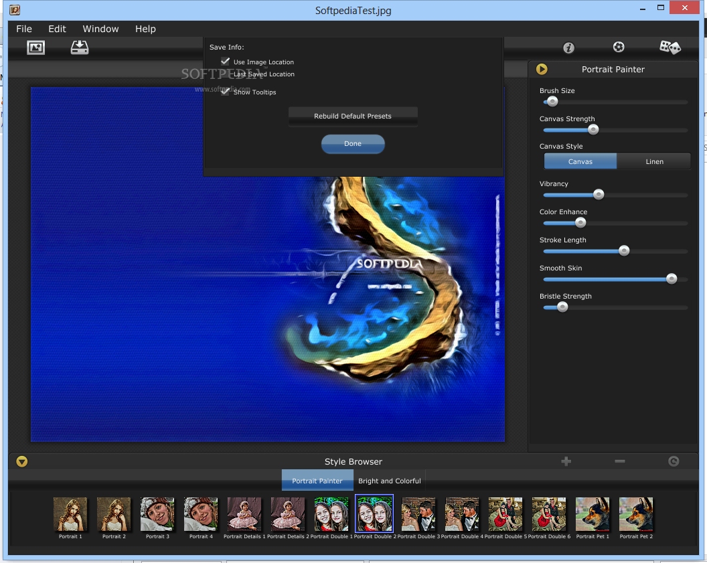
Task: Open the info icon in toolbar
Action: point(568,48)
